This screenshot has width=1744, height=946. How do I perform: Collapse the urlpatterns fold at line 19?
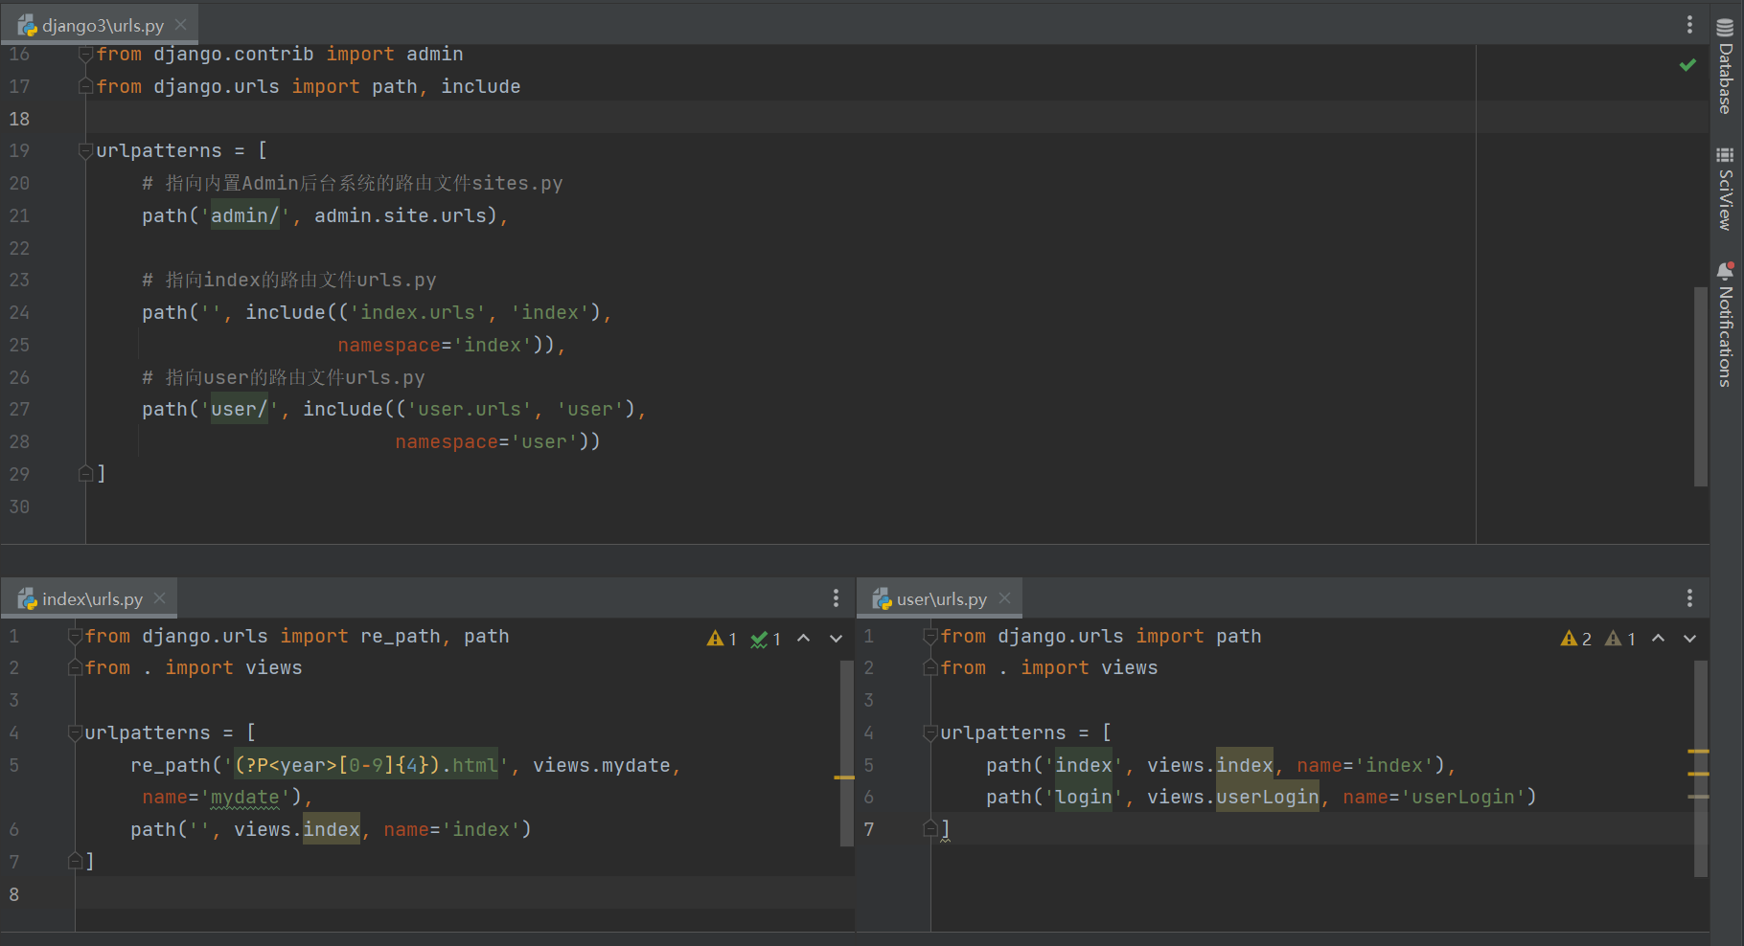click(85, 150)
